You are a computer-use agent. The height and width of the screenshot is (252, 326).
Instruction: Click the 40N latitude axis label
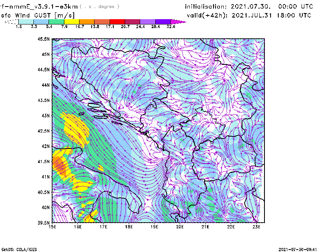46,208
